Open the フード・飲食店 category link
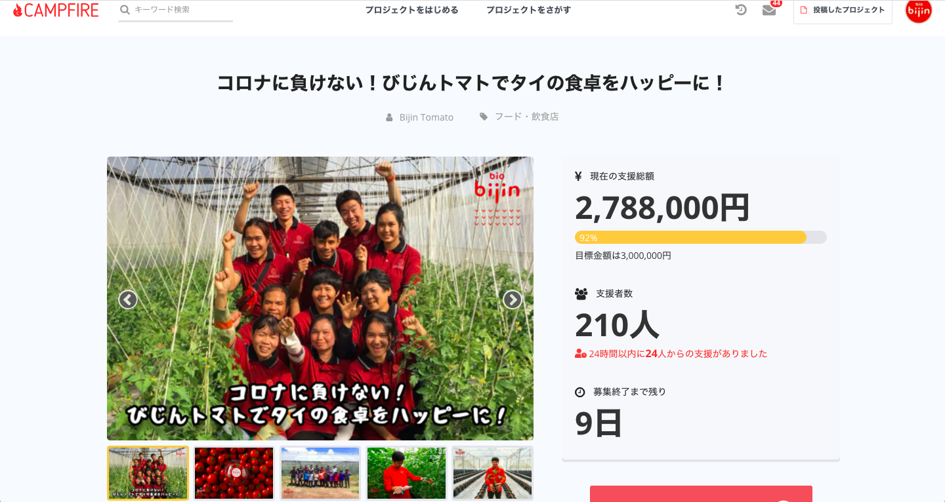Screen dimensions: 945x502 526,117
